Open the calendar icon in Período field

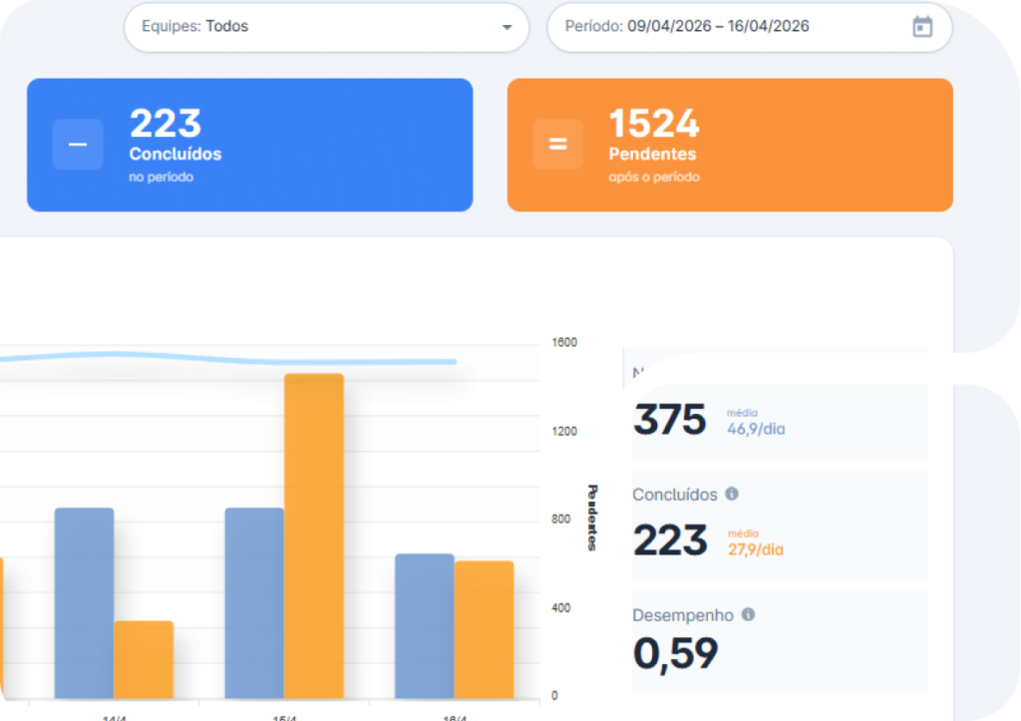[922, 27]
